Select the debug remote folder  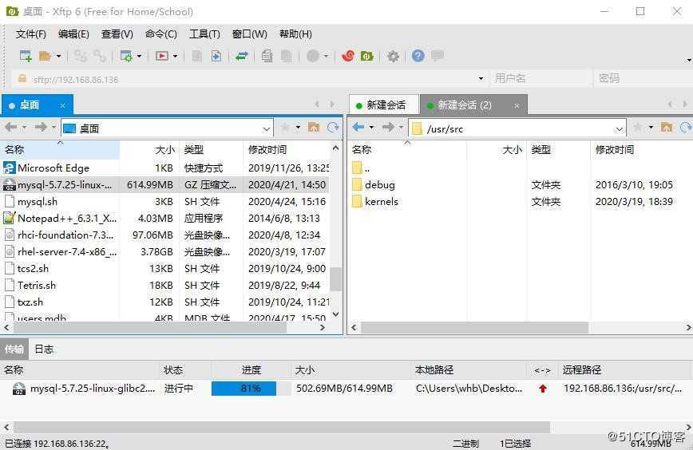[x=374, y=185]
